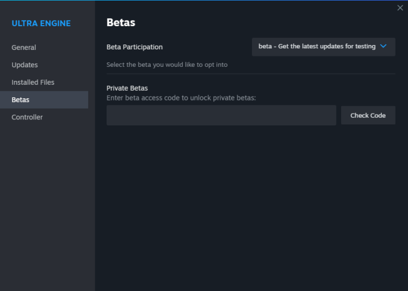The width and height of the screenshot is (408, 291).
Task: Click the Betas page heading
Action: (121, 23)
